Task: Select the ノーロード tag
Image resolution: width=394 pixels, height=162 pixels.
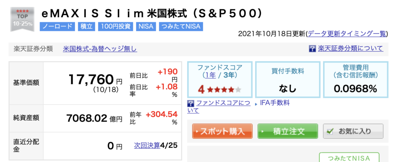Action: point(57,27)
